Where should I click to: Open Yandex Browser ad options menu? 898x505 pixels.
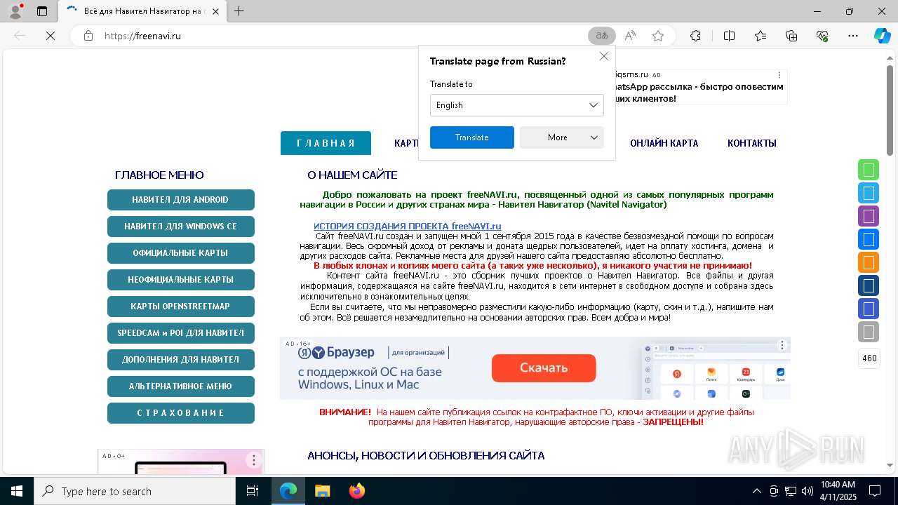[x=782, y=345]
